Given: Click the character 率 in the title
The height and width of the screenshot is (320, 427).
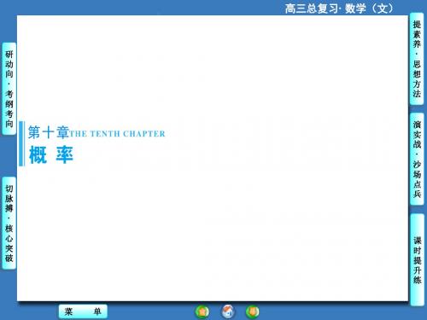Looking at the screenshot, I should 64,154.
